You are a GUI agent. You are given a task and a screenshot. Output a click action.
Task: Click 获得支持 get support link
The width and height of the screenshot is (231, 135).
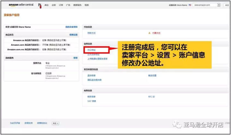(x=29, y=123)
